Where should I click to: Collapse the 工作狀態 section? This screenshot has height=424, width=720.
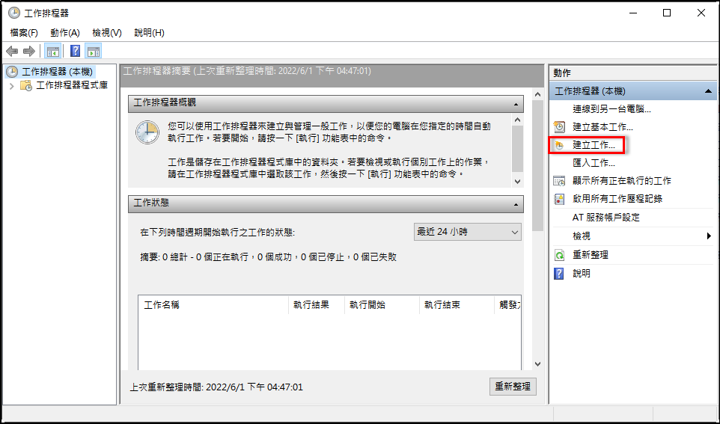pos(516,203)
